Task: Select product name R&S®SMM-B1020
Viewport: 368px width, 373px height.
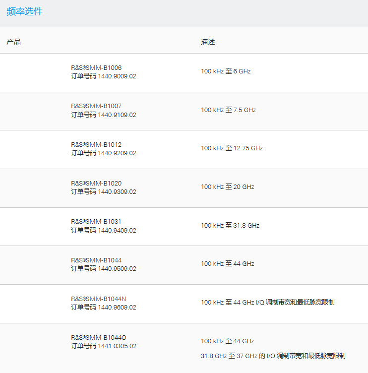Action: (x=96, y=184)
